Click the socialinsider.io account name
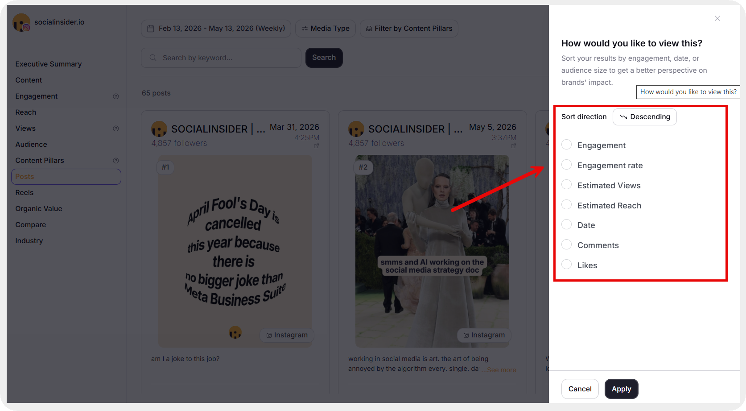The image size is (746, 411). pos(59,22)
